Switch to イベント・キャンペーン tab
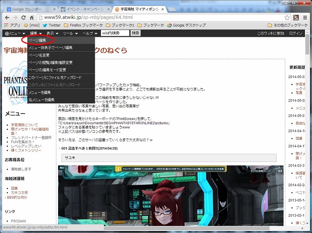312x233 pixels. pos(85,9)
